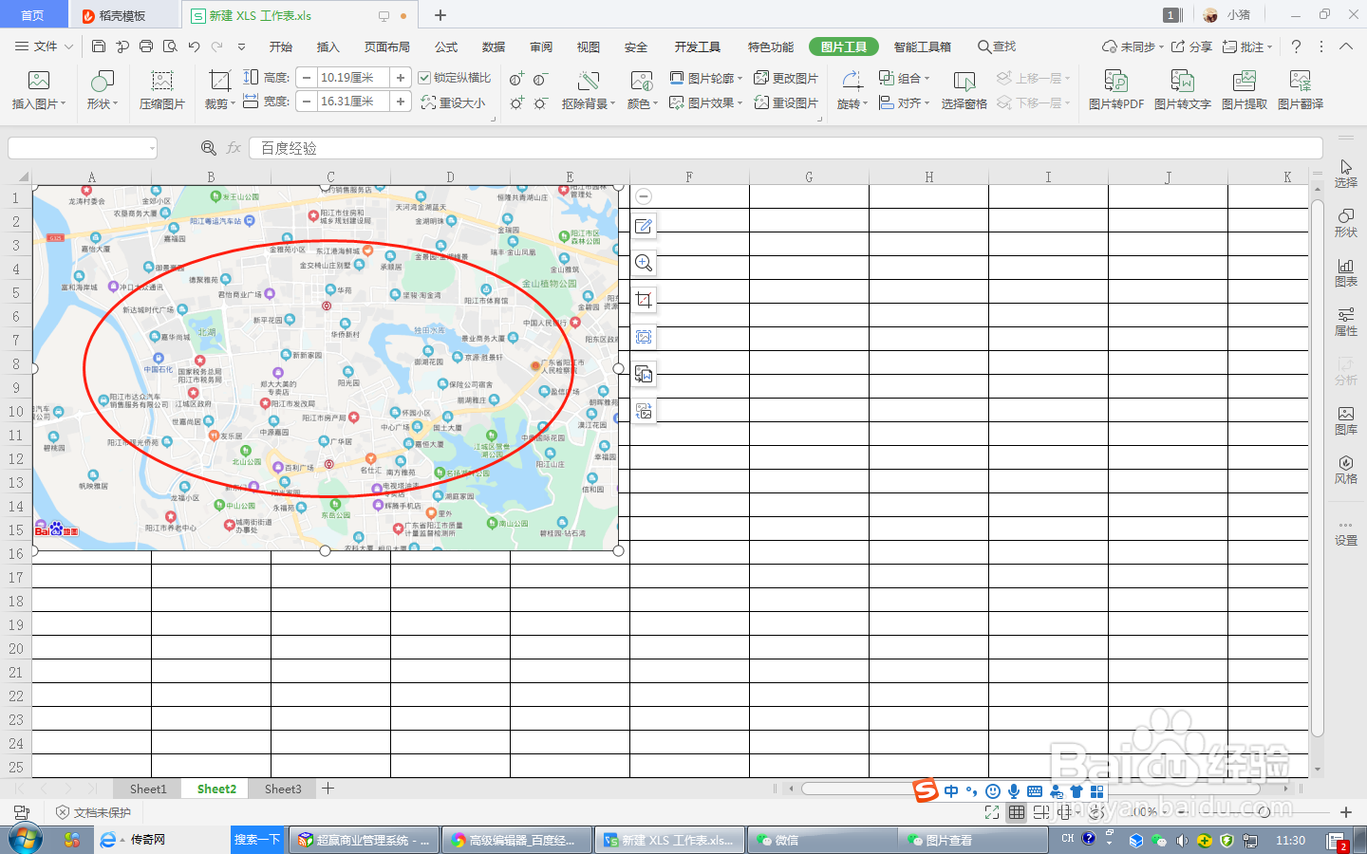This screenshot has width=1367, height=854.
Task: Increase picture brightness icon
Action: [x=516, y=102]
